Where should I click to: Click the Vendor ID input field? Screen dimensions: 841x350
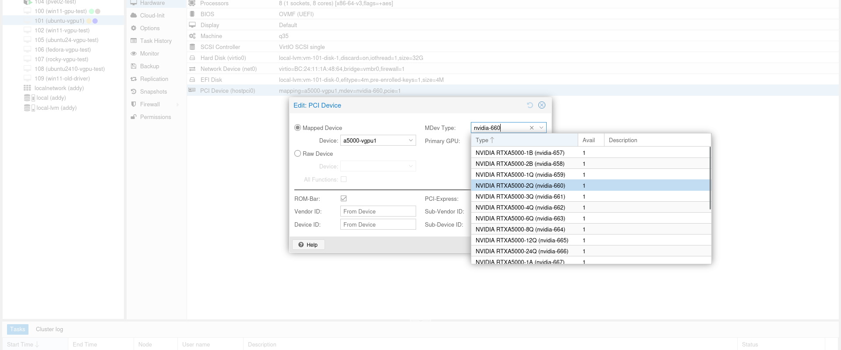coord(378,211)
